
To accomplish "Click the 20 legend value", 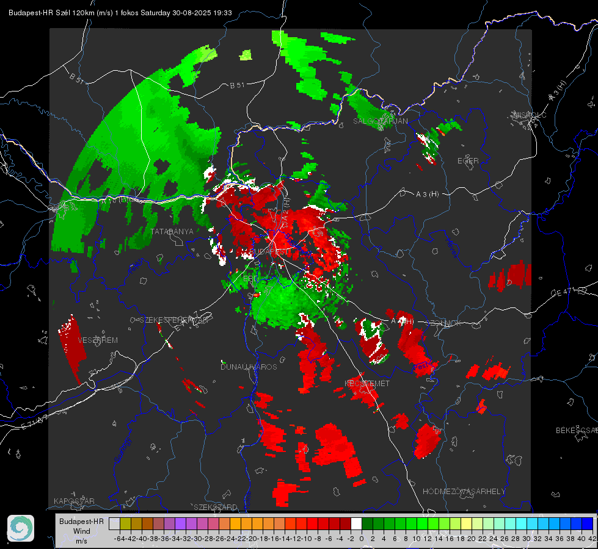I will 472,539.
